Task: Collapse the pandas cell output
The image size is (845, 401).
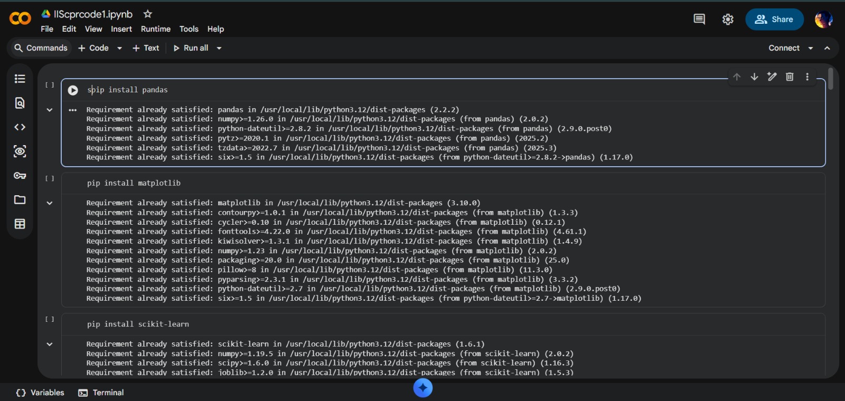Action: [50, 110]
